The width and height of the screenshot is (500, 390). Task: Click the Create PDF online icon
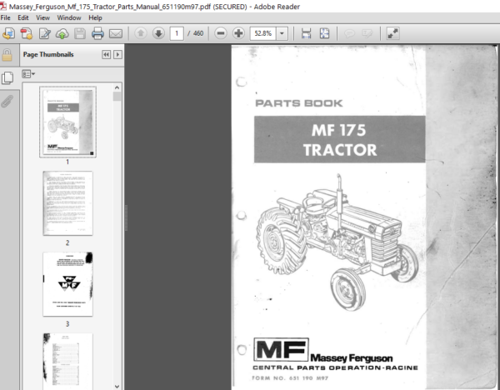(27, 33)
